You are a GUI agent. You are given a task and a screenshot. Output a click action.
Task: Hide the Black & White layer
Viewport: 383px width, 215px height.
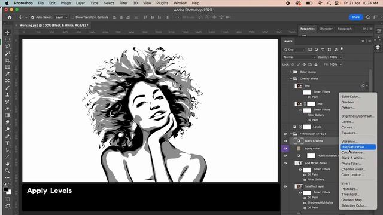[285, 141]
